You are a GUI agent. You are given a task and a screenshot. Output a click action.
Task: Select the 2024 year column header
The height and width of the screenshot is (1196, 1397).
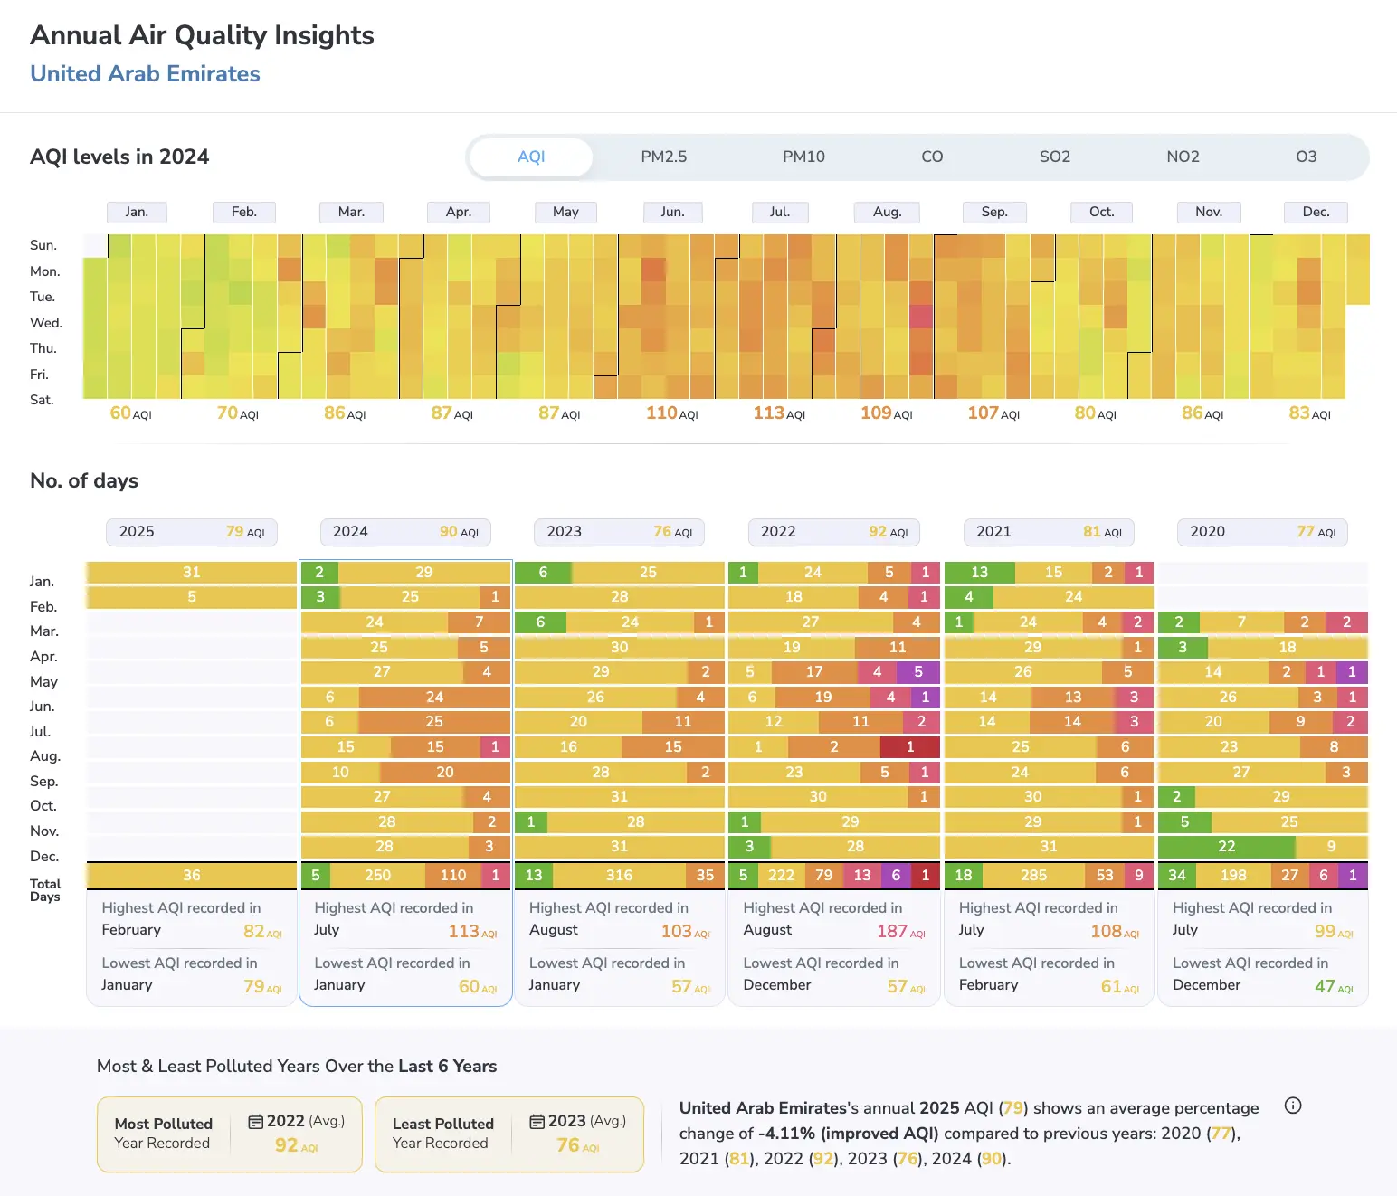click(405, 532)
